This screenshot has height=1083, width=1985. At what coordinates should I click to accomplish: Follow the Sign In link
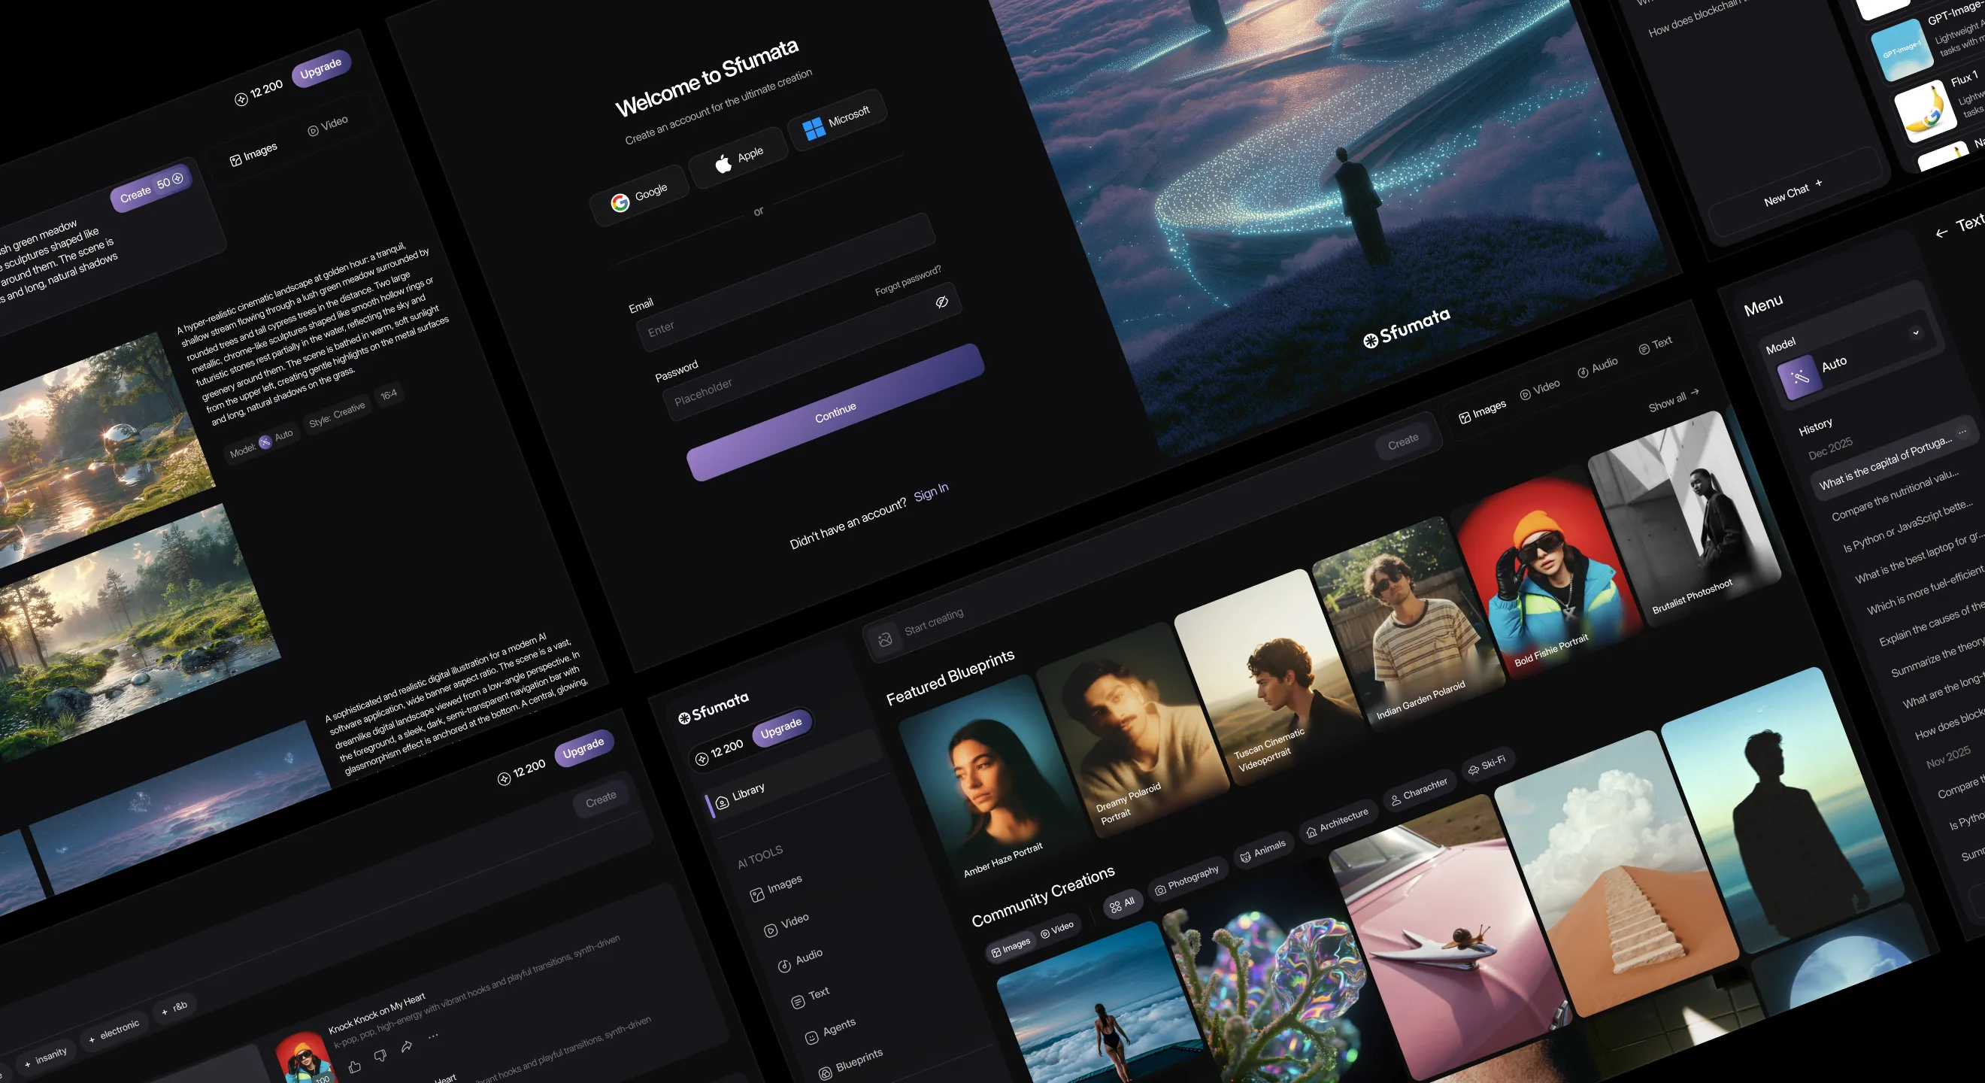931,492
